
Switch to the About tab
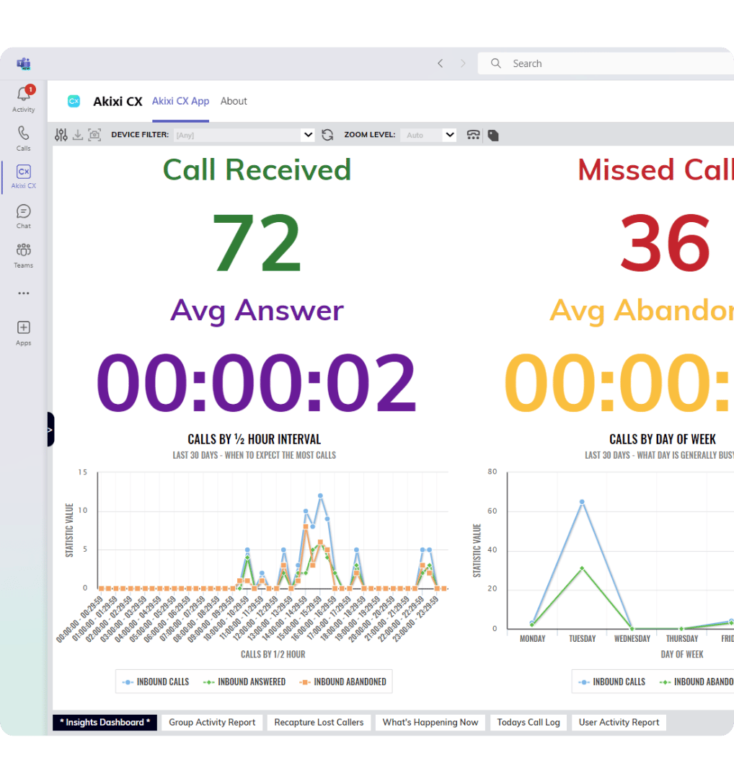234,101
